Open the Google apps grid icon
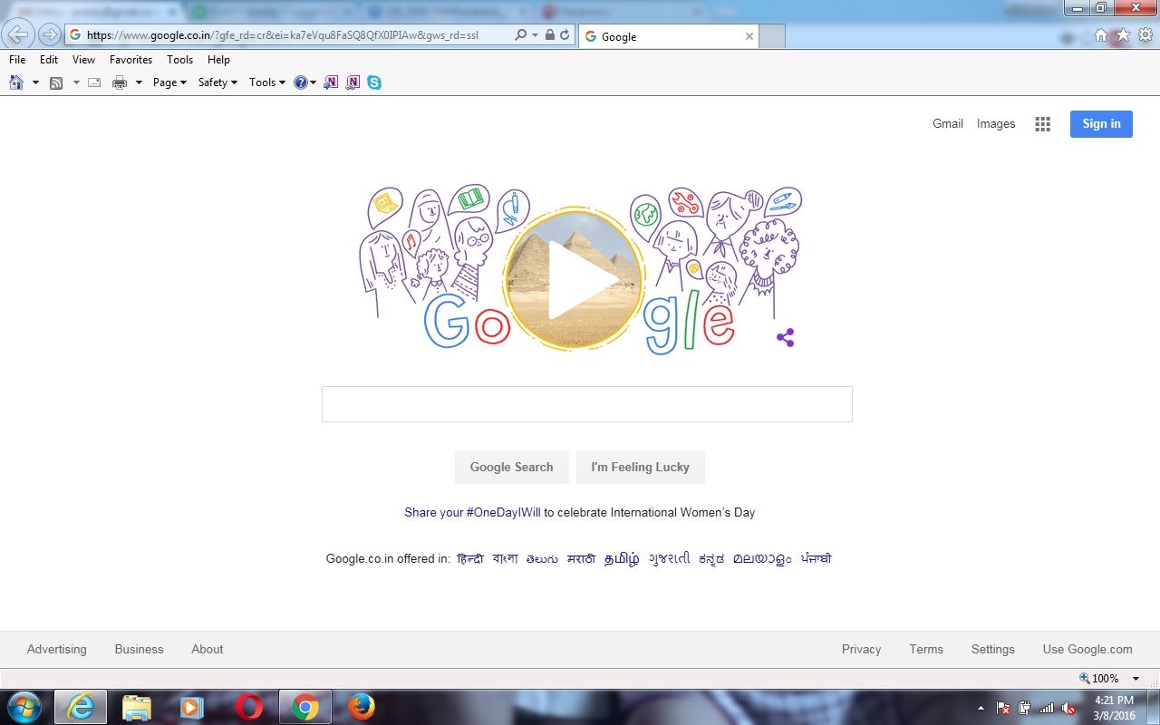 (x=1043, y=124)
